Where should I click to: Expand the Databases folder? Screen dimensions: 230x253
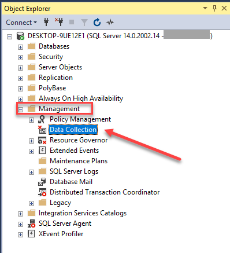click(20, 47)
